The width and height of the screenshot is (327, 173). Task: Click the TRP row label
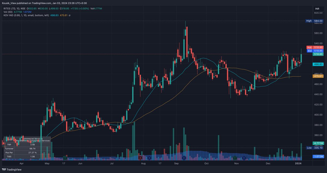pos(9,144)
